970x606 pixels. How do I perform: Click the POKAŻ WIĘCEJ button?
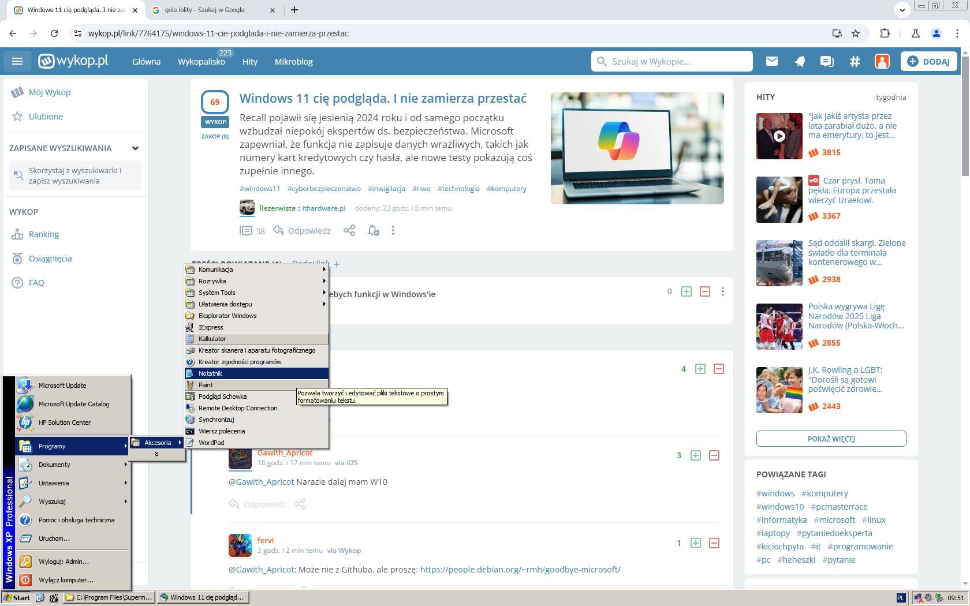coord(831,439)
